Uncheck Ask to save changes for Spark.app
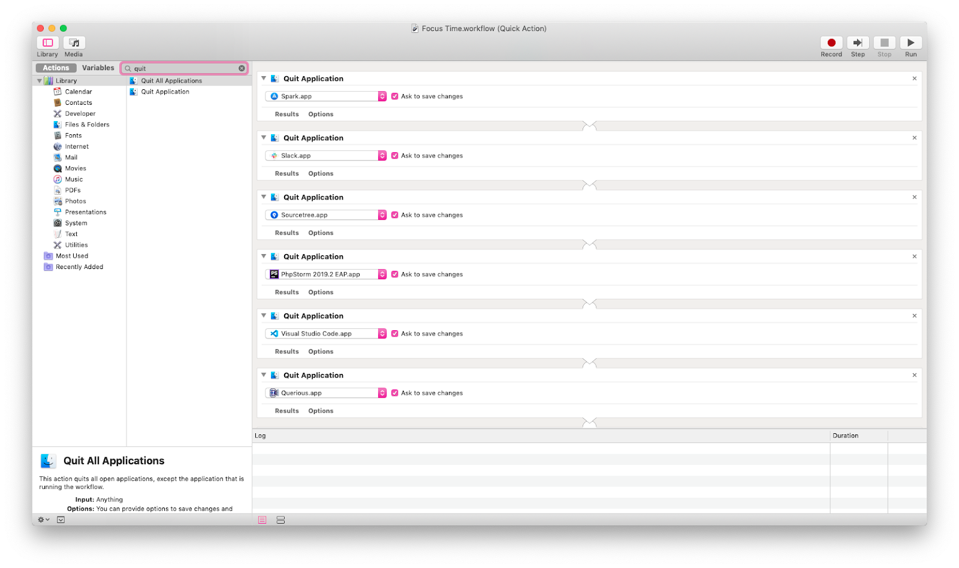 tap(394, 96)
